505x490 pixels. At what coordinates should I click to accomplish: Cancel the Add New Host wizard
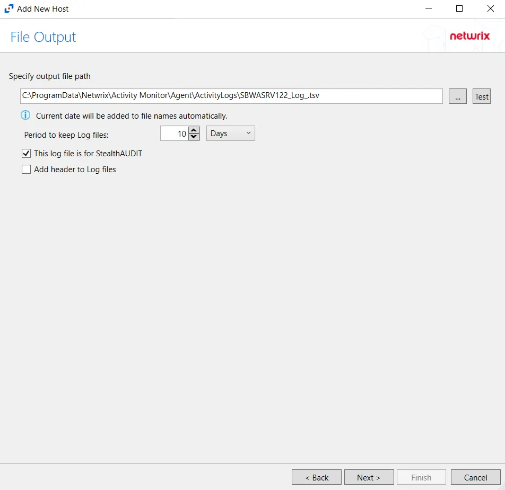coord(475,477)
